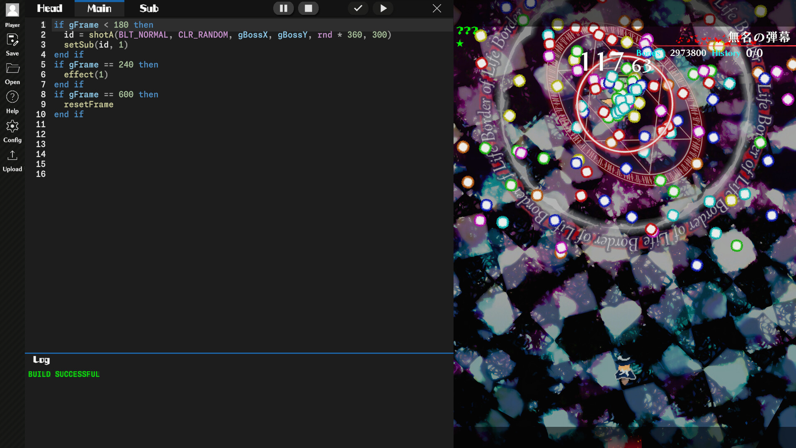796x448 pixels.
Task: Place cursor on the resetFrame line
Action: tap(88, 104)
